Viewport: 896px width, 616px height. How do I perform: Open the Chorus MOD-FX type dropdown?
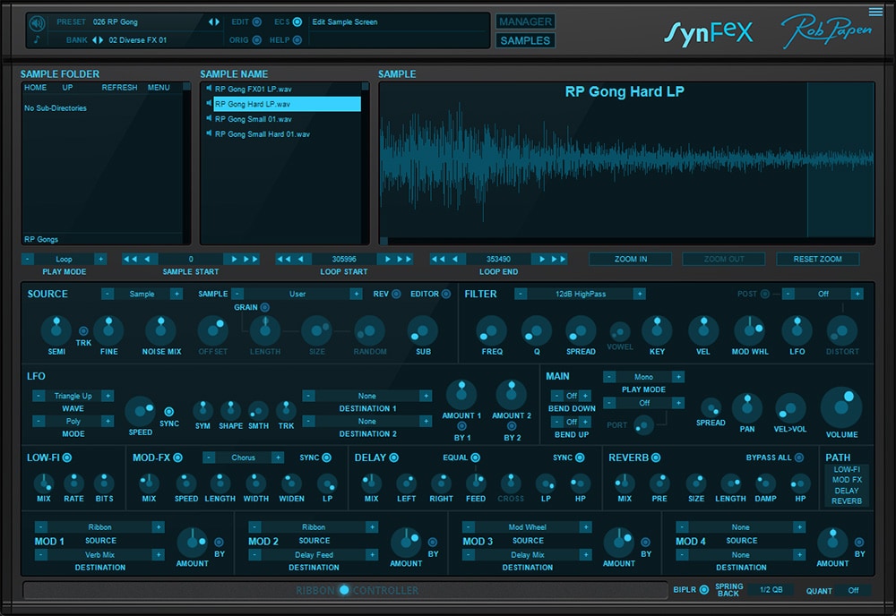pos(243,458)
